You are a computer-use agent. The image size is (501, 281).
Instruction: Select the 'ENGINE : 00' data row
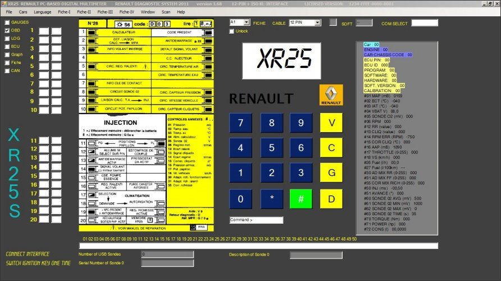(x=376, y=50)
